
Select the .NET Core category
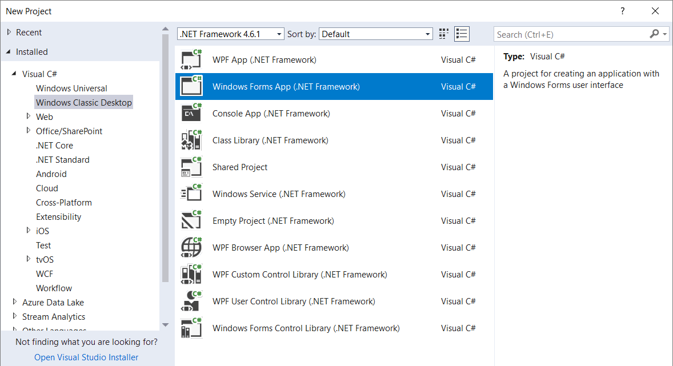coord(54,146)
